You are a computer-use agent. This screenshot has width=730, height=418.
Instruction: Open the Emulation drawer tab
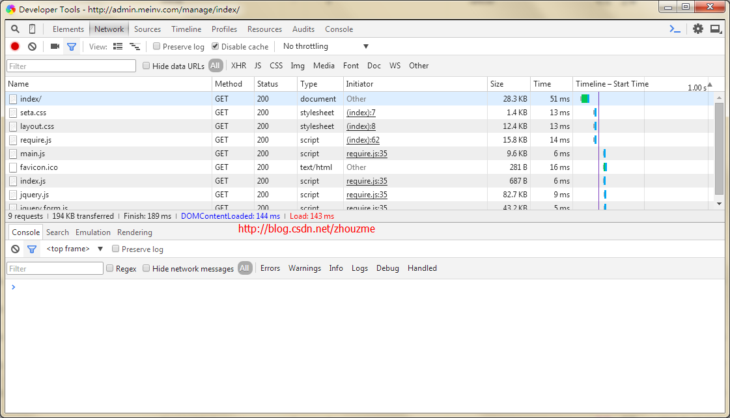click(x=93, y=232)
